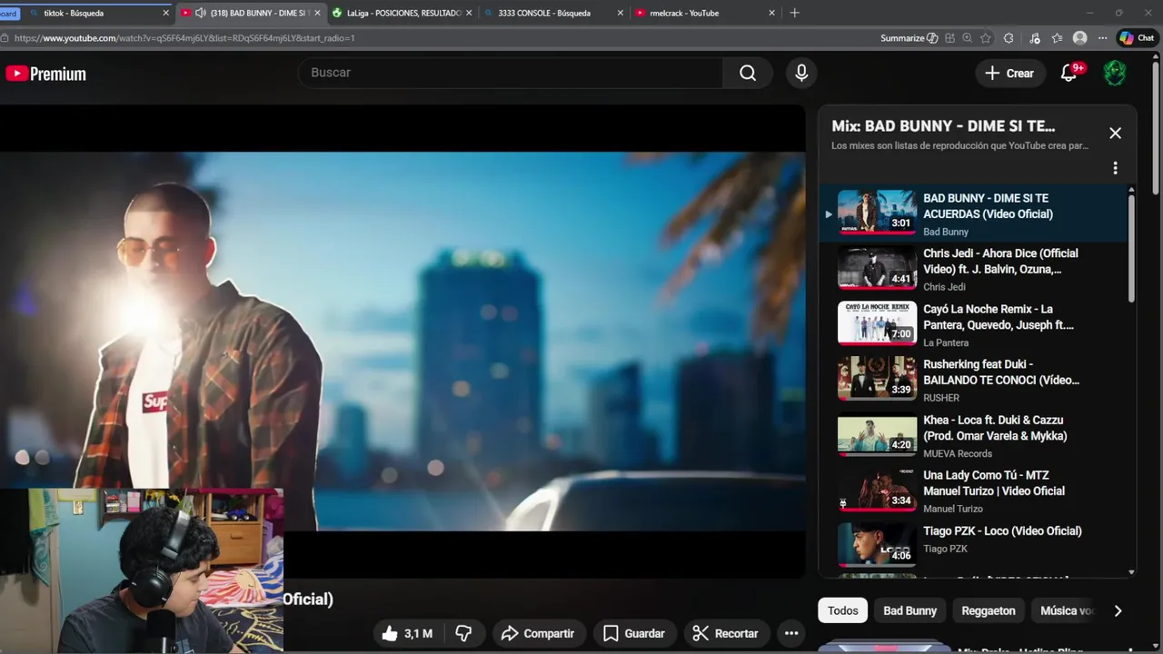This screenshot has height=654, width=1163.
Task: Show more filter chips with right arrow
Action: coord(1118,610)
